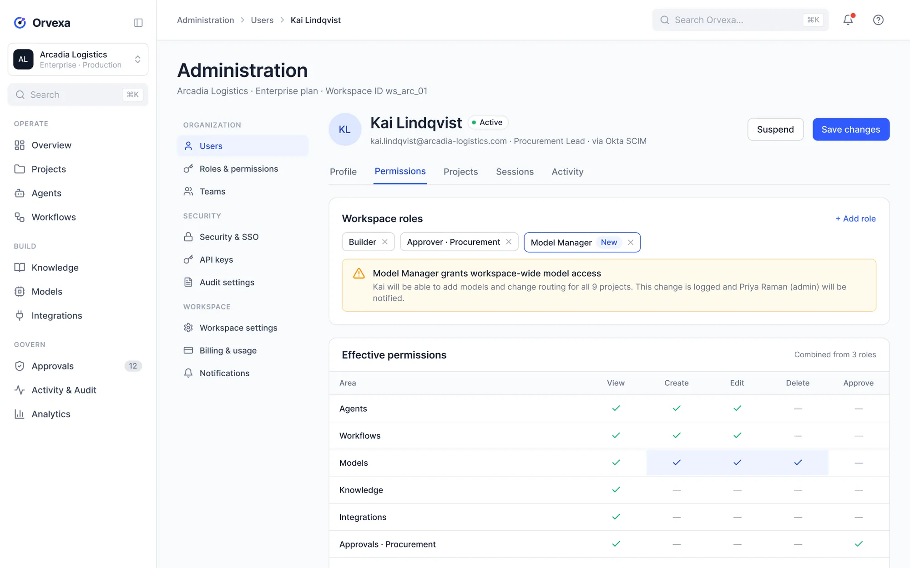Open the Arcadia Logistics workspace switcher
The image size is (910, 568).
tap(78, 60)
